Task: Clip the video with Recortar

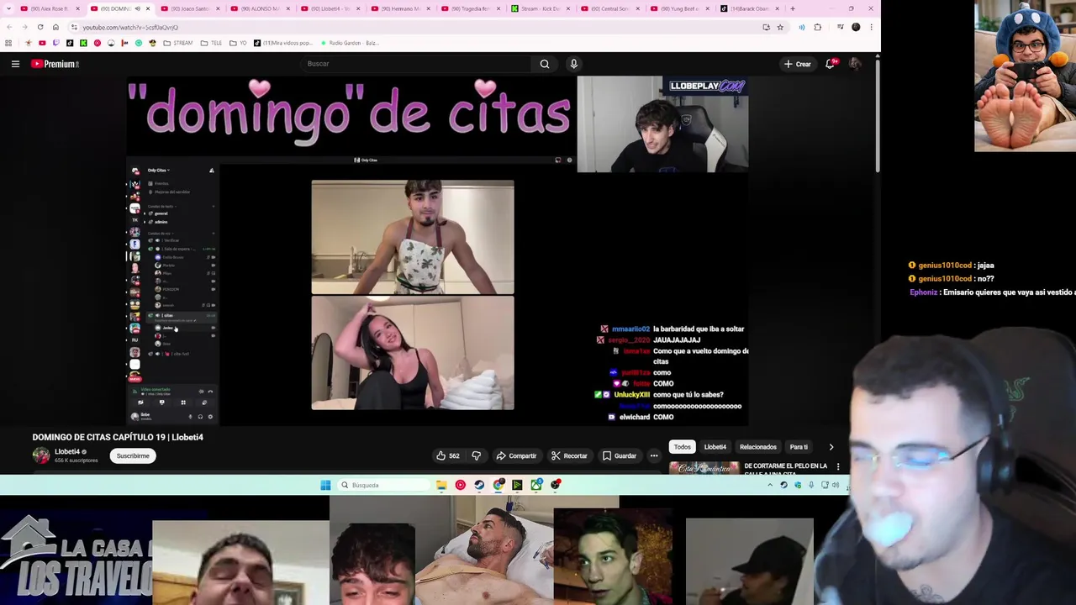Action: click(x=569, y=456)
